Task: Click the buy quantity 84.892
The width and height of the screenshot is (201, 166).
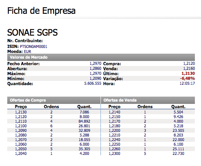Action: pos(84,121)
